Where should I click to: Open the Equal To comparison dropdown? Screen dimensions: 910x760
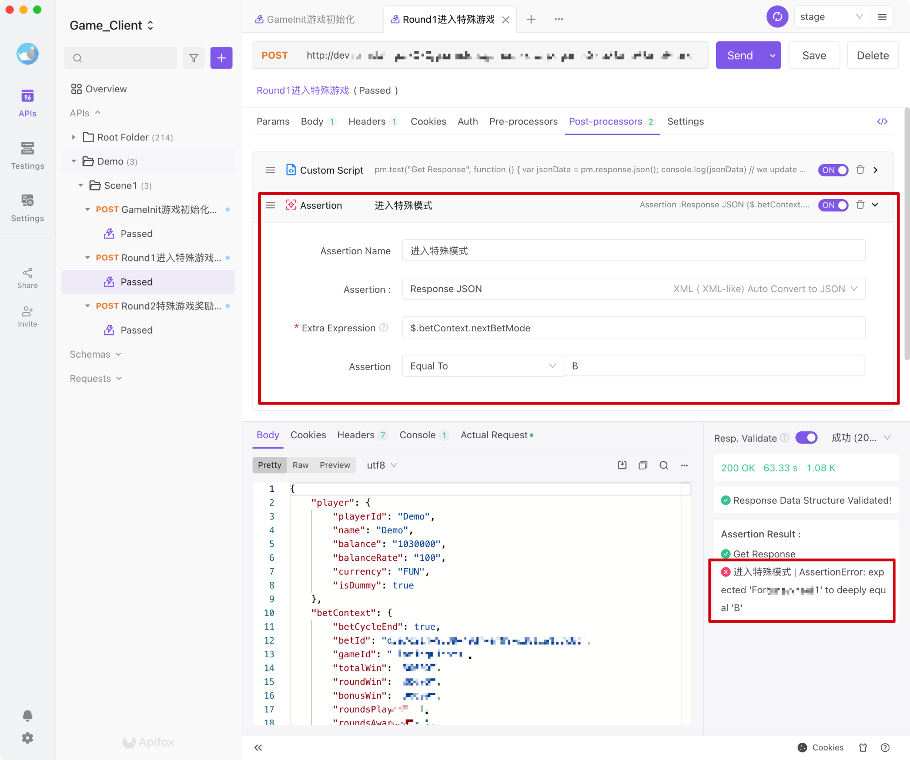[x=483, y=366]
